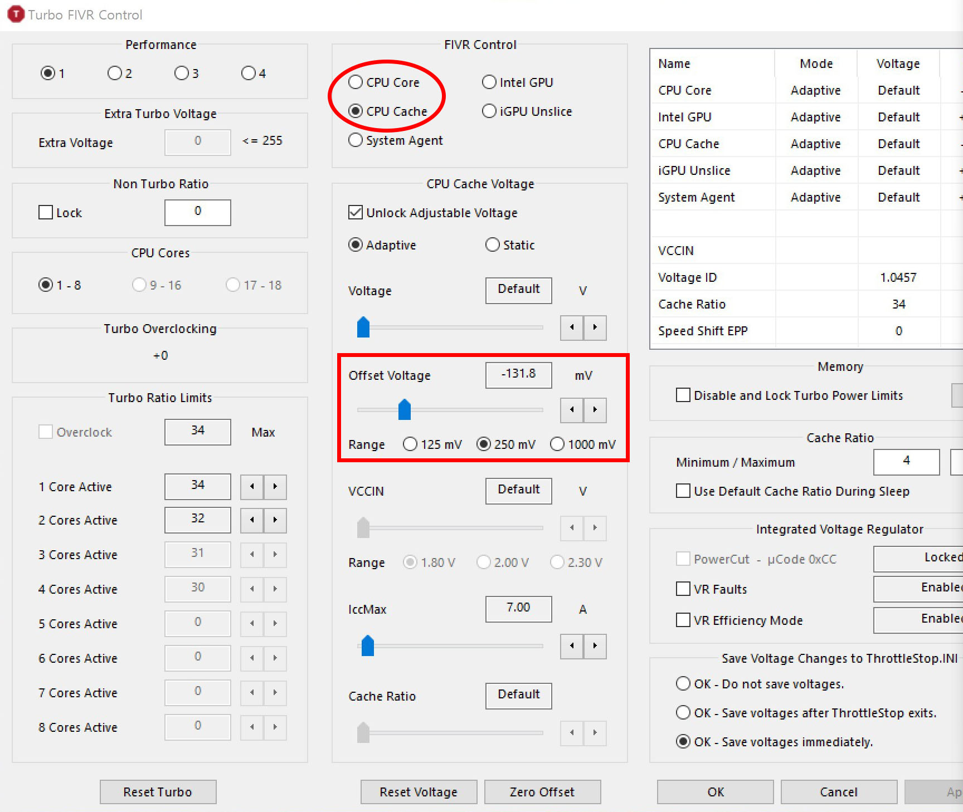Raise 2 Cores Active ratio arrow
The width and height of the screenshot is (963, 812).
[x=275, y=520]
